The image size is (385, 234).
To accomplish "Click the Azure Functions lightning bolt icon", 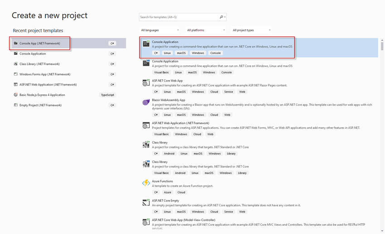I will pyautogui.click(x=146, y=183).
